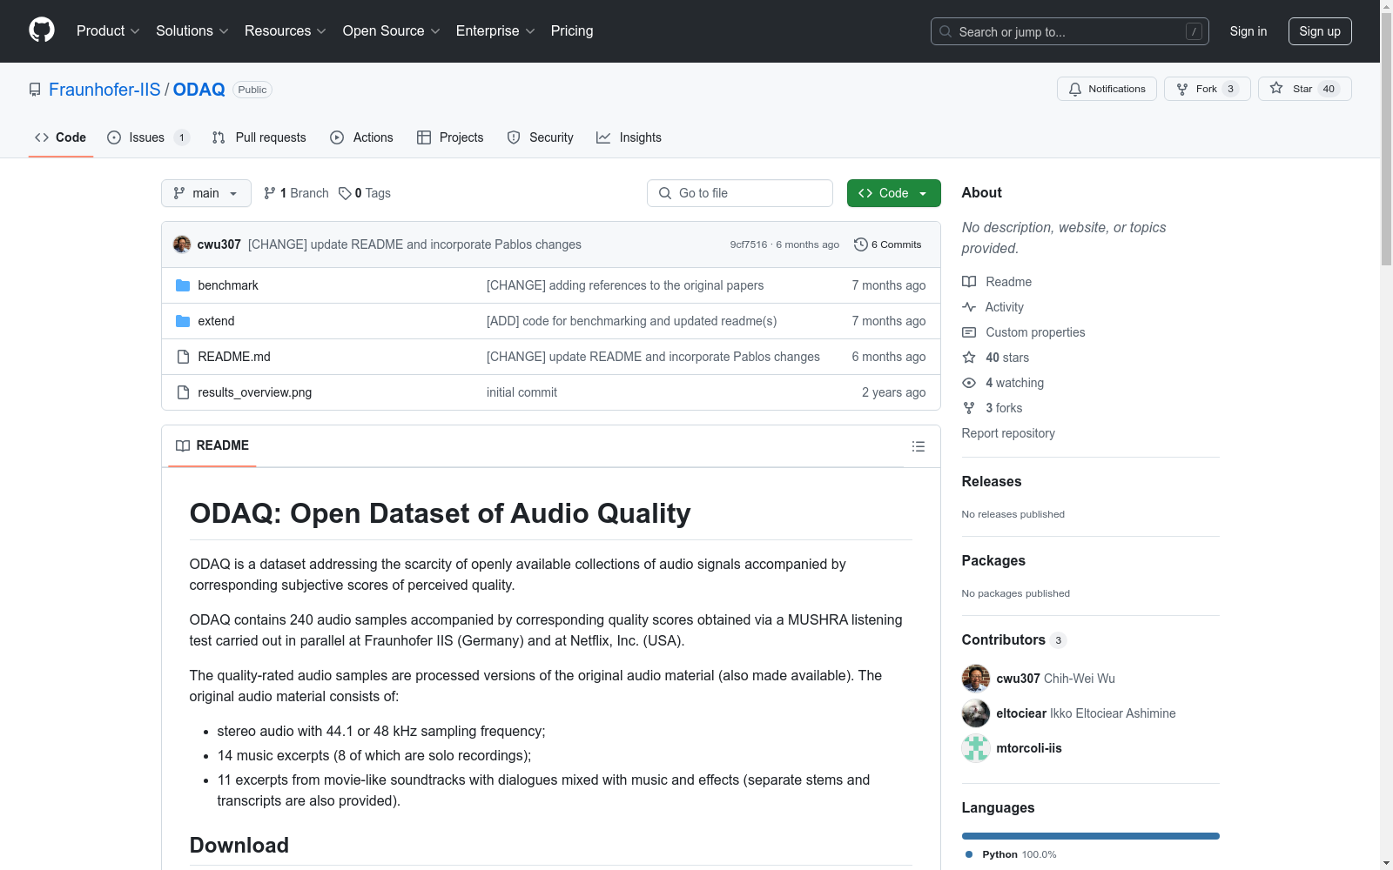Click the Notifications button label

[1117, 89]
